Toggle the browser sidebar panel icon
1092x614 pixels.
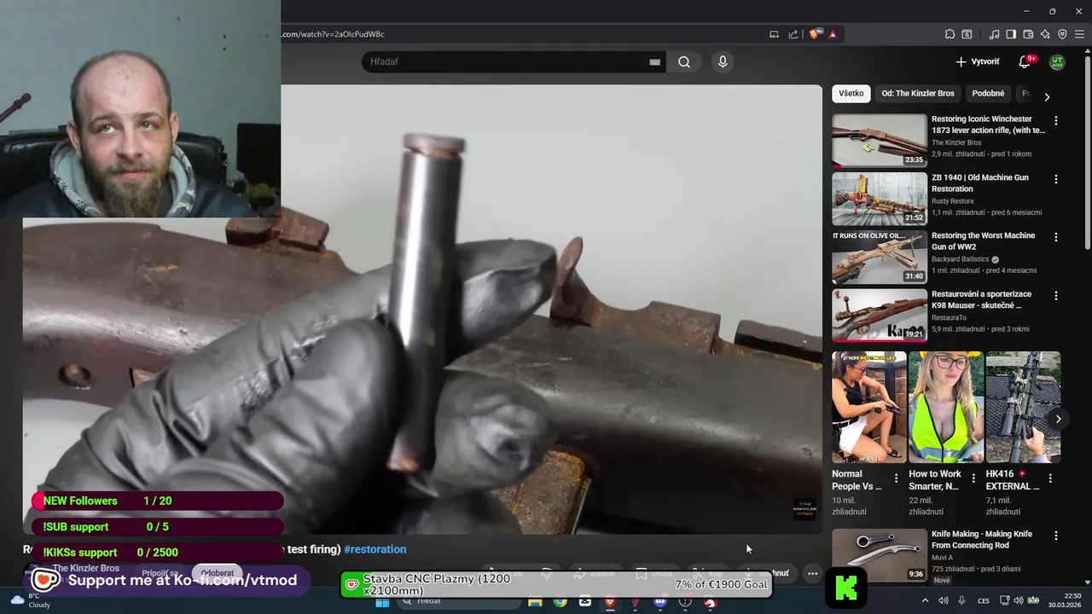(1011, 34)
